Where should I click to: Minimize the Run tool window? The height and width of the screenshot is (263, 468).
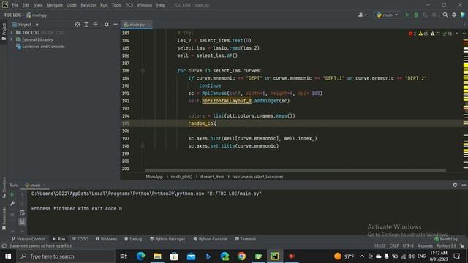click(464, 185)
